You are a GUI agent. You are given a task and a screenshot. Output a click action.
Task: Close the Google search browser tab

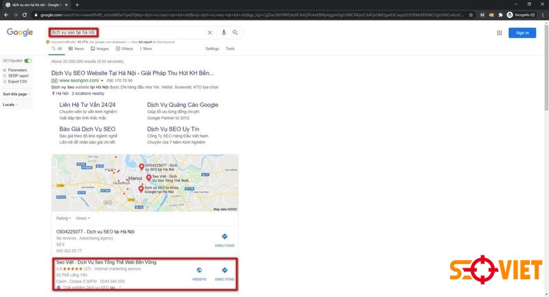tap(66, 5)
